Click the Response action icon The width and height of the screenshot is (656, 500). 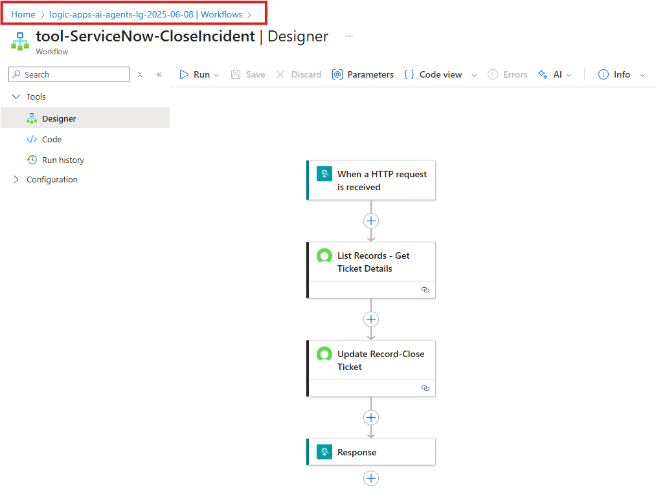coord(324,451)
